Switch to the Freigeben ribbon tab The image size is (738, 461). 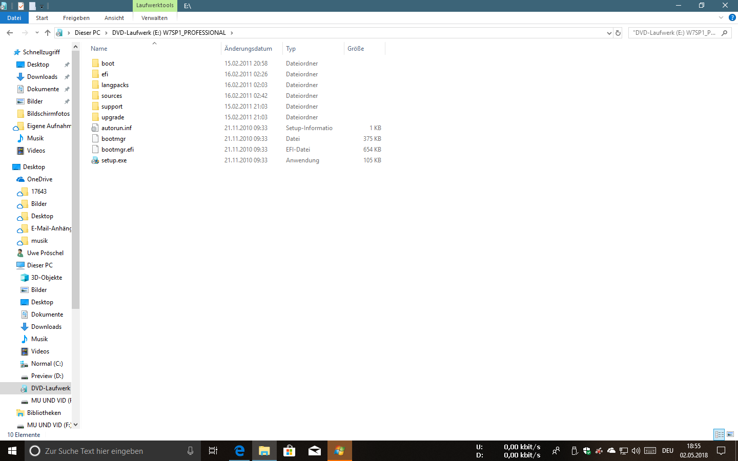click(x=76, y=18)
